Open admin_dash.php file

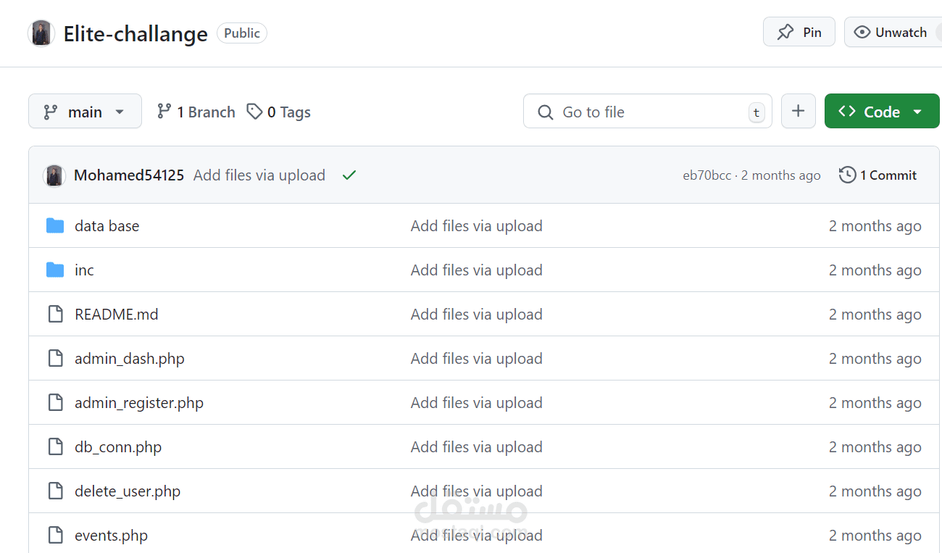pyautogui.click(x=130, y=359)
